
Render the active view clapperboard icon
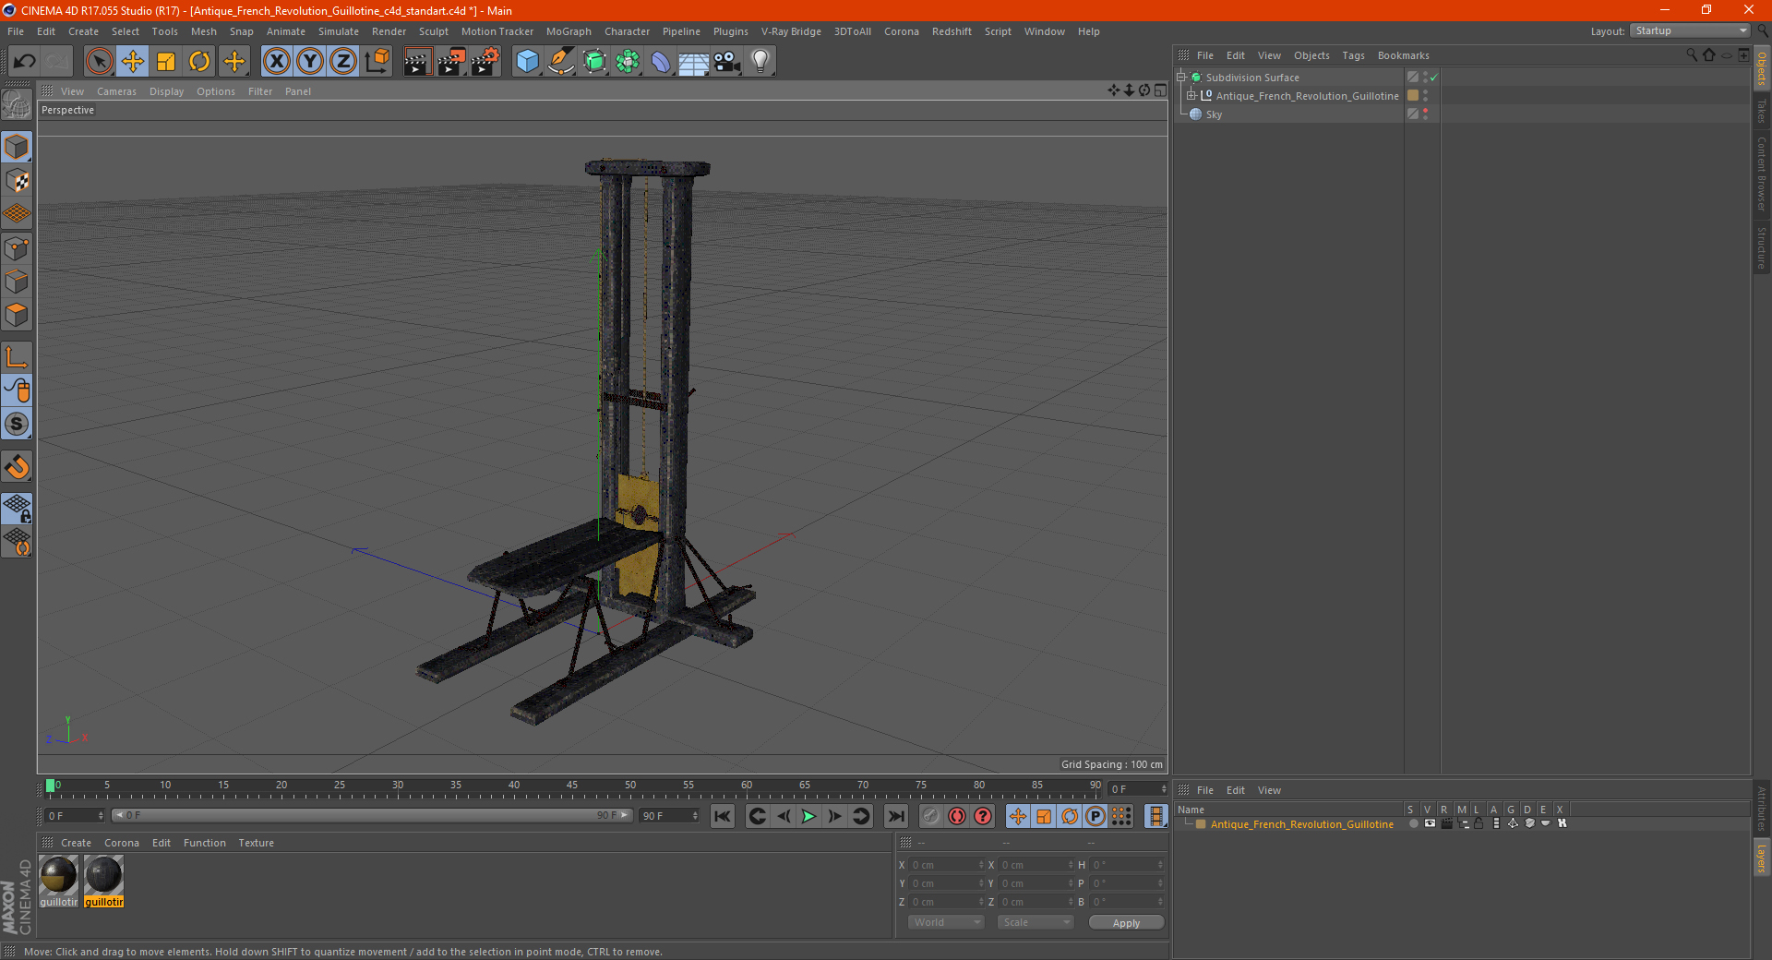[x=417, y=62]
